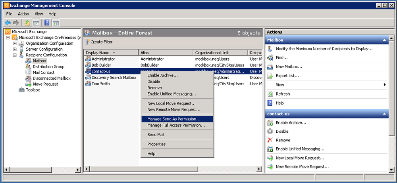Click the Toolbox tree icon
397x183 pixels.
click(21, 90)
